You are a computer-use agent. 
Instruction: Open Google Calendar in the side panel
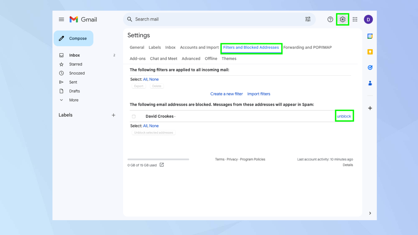[x=370, y=36]
